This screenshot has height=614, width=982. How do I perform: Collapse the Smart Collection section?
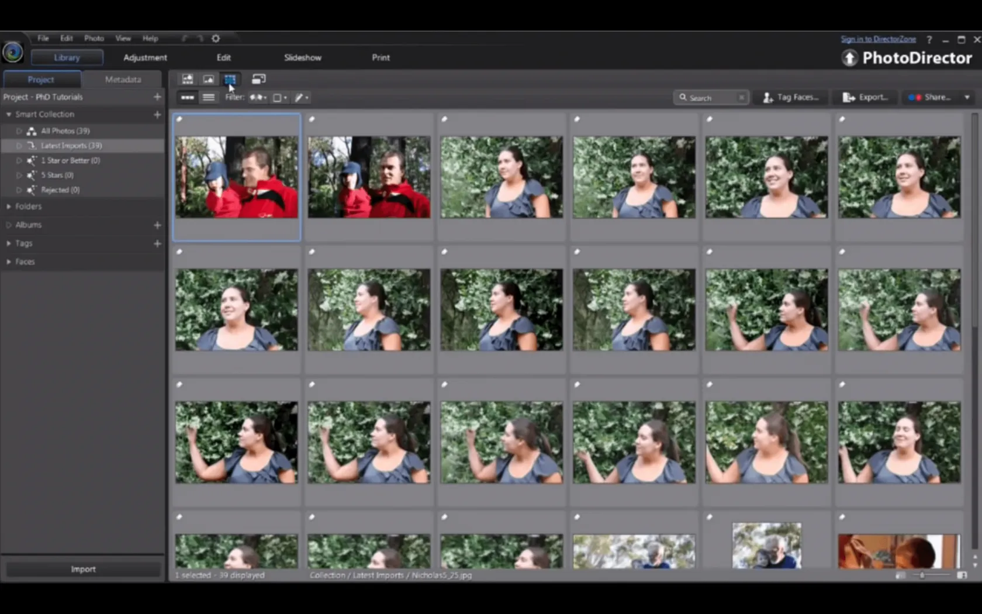click(x=9, y=115)
